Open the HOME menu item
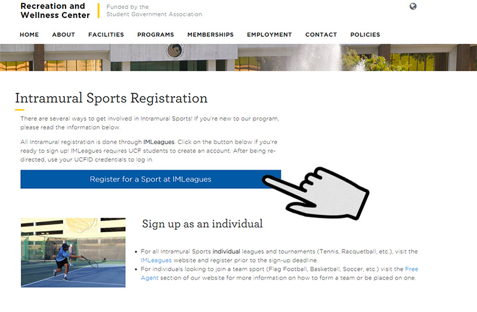 (29, 35)
